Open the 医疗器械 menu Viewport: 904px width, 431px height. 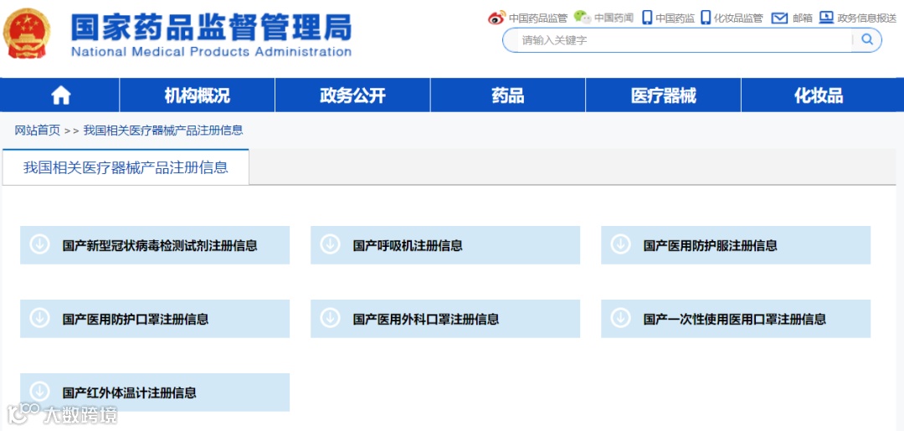click(x=664, y=95)
